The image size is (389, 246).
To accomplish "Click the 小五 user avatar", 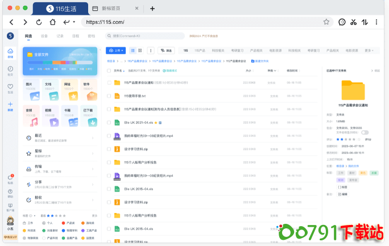I will tap(10, 220).
